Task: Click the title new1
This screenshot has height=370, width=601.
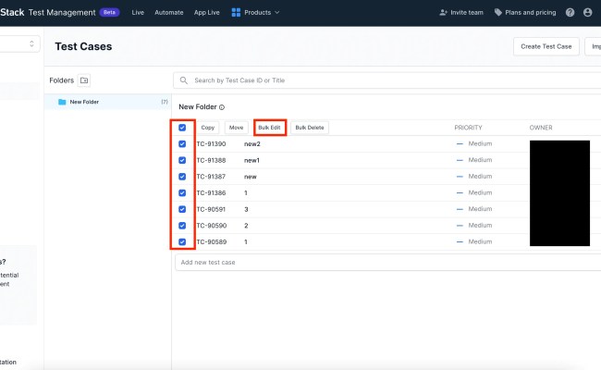Action: (251, 160)
